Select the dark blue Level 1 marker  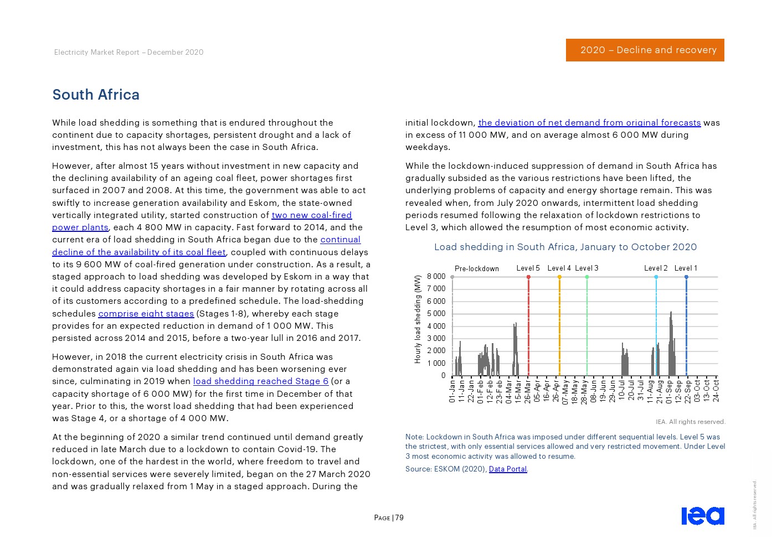click(686, 277)
